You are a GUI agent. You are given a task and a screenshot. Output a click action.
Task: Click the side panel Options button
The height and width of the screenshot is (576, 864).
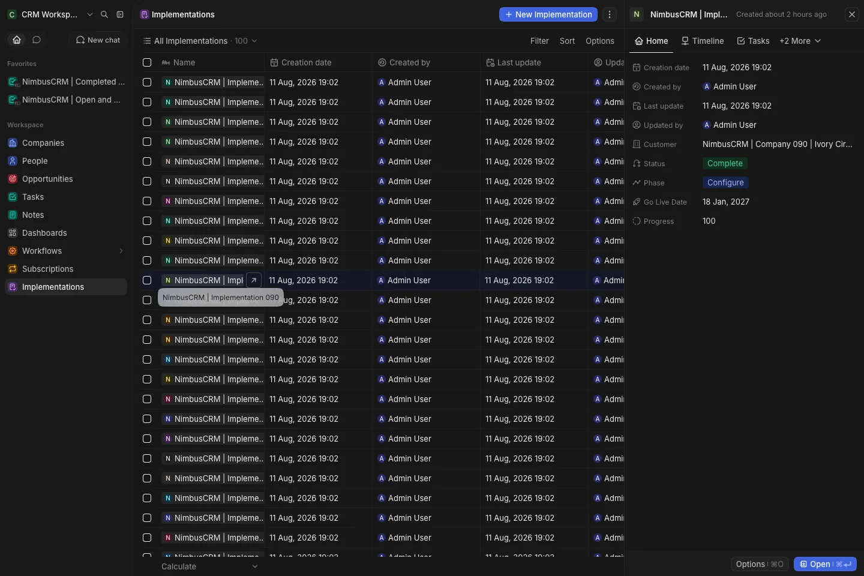(760, 564)
